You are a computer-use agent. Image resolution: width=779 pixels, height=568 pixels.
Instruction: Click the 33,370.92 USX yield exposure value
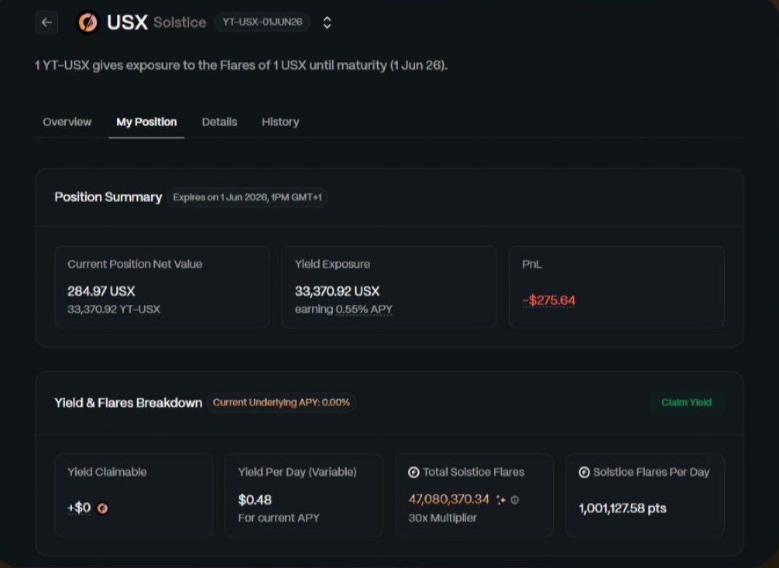coord(338,291)
